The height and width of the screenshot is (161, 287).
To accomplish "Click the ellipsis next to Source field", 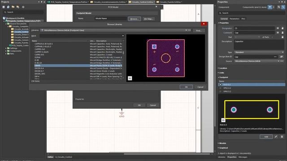I will click(282, 61).
